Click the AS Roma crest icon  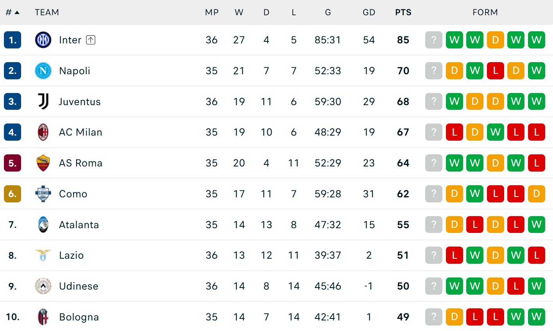[x=43, y=163]
